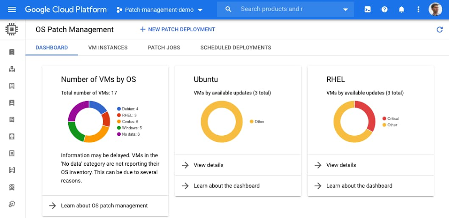Viewport: 449px width, 218px height.
Task: Open the bracketed grid sidebar icon
Action: tap(12, 171)
